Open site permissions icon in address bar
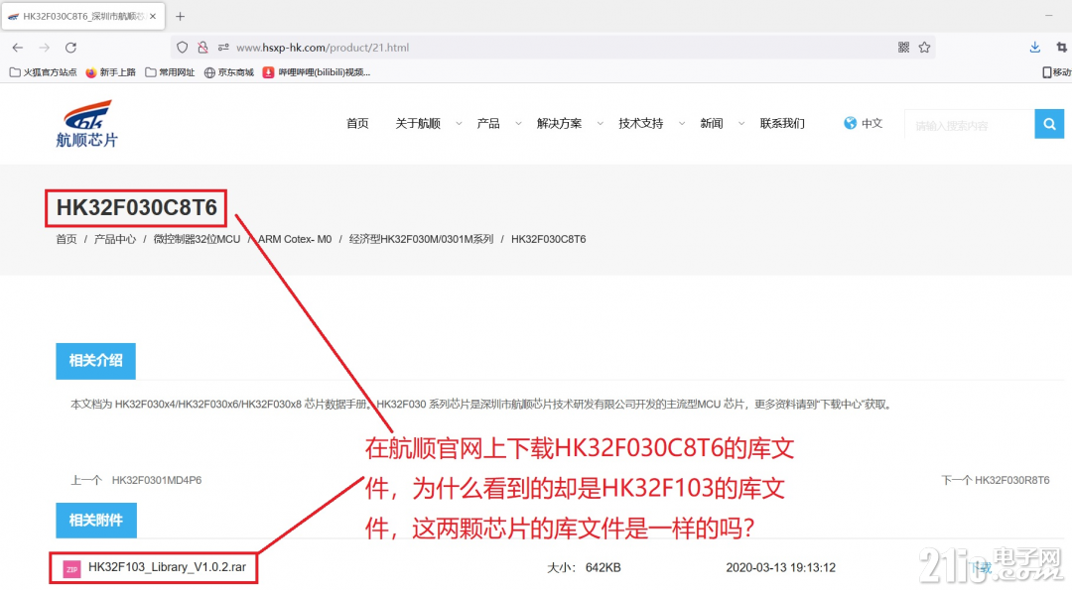The image size is (1072, 590). tap(223, 48)
